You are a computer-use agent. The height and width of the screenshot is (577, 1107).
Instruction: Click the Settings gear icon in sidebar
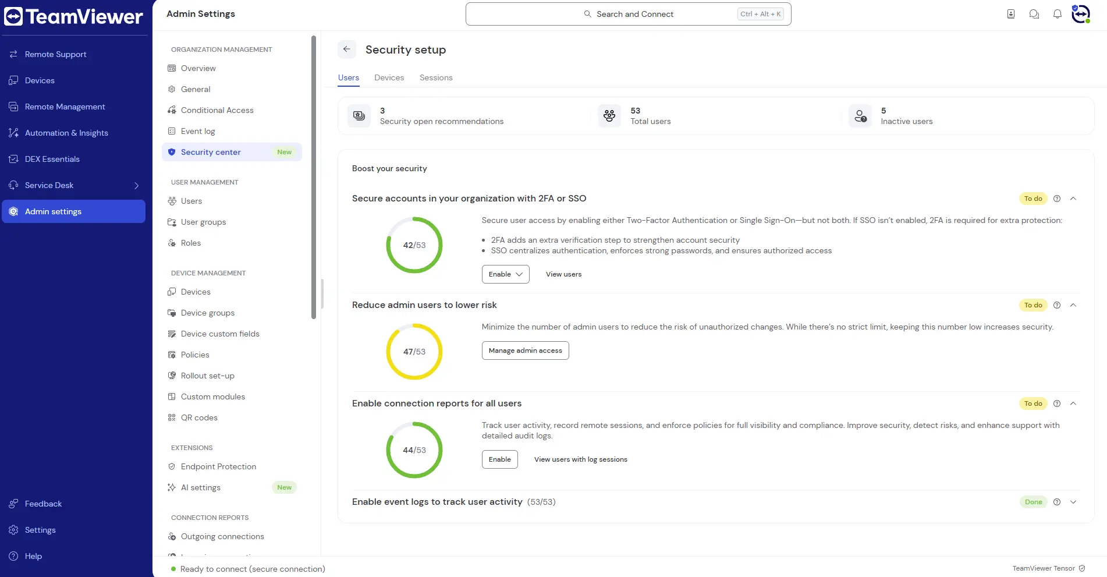(x=13, y=530)
